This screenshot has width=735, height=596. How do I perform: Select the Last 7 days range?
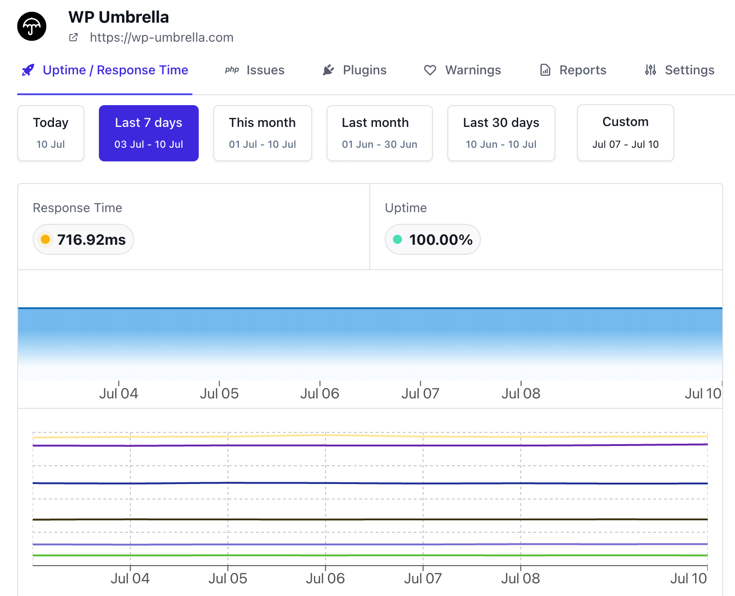pyautogui.click(x=149, y=133)
